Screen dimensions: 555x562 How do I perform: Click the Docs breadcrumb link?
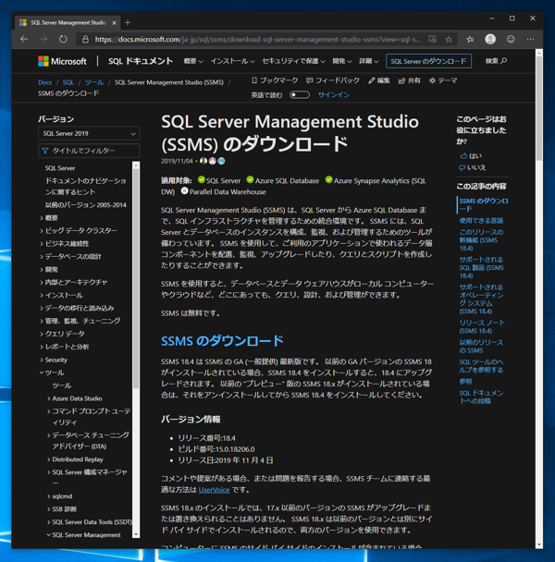[44, 82]
